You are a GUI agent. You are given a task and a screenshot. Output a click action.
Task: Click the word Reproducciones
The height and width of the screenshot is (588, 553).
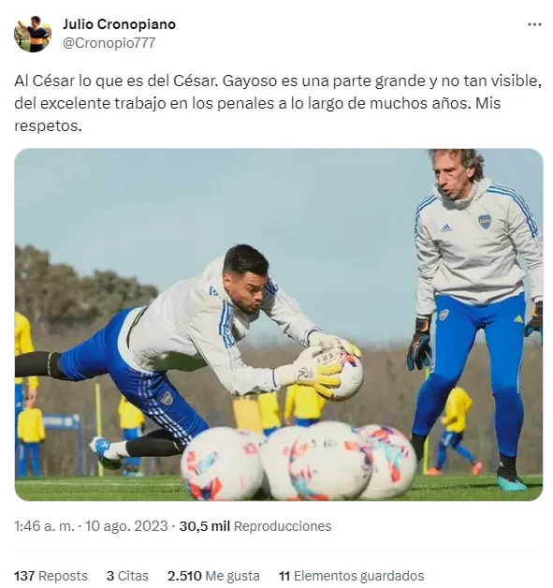[283, 526]
